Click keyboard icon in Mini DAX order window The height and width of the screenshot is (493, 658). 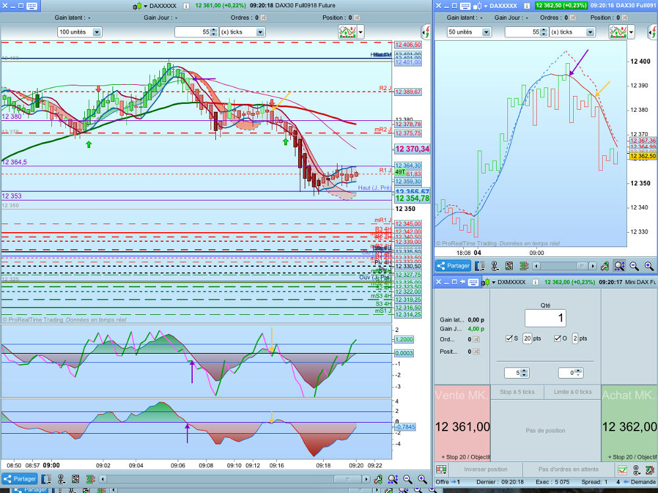coord(473,282)
